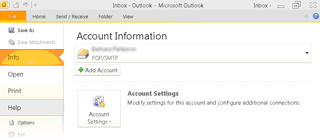Click the Add Account button

98,70
